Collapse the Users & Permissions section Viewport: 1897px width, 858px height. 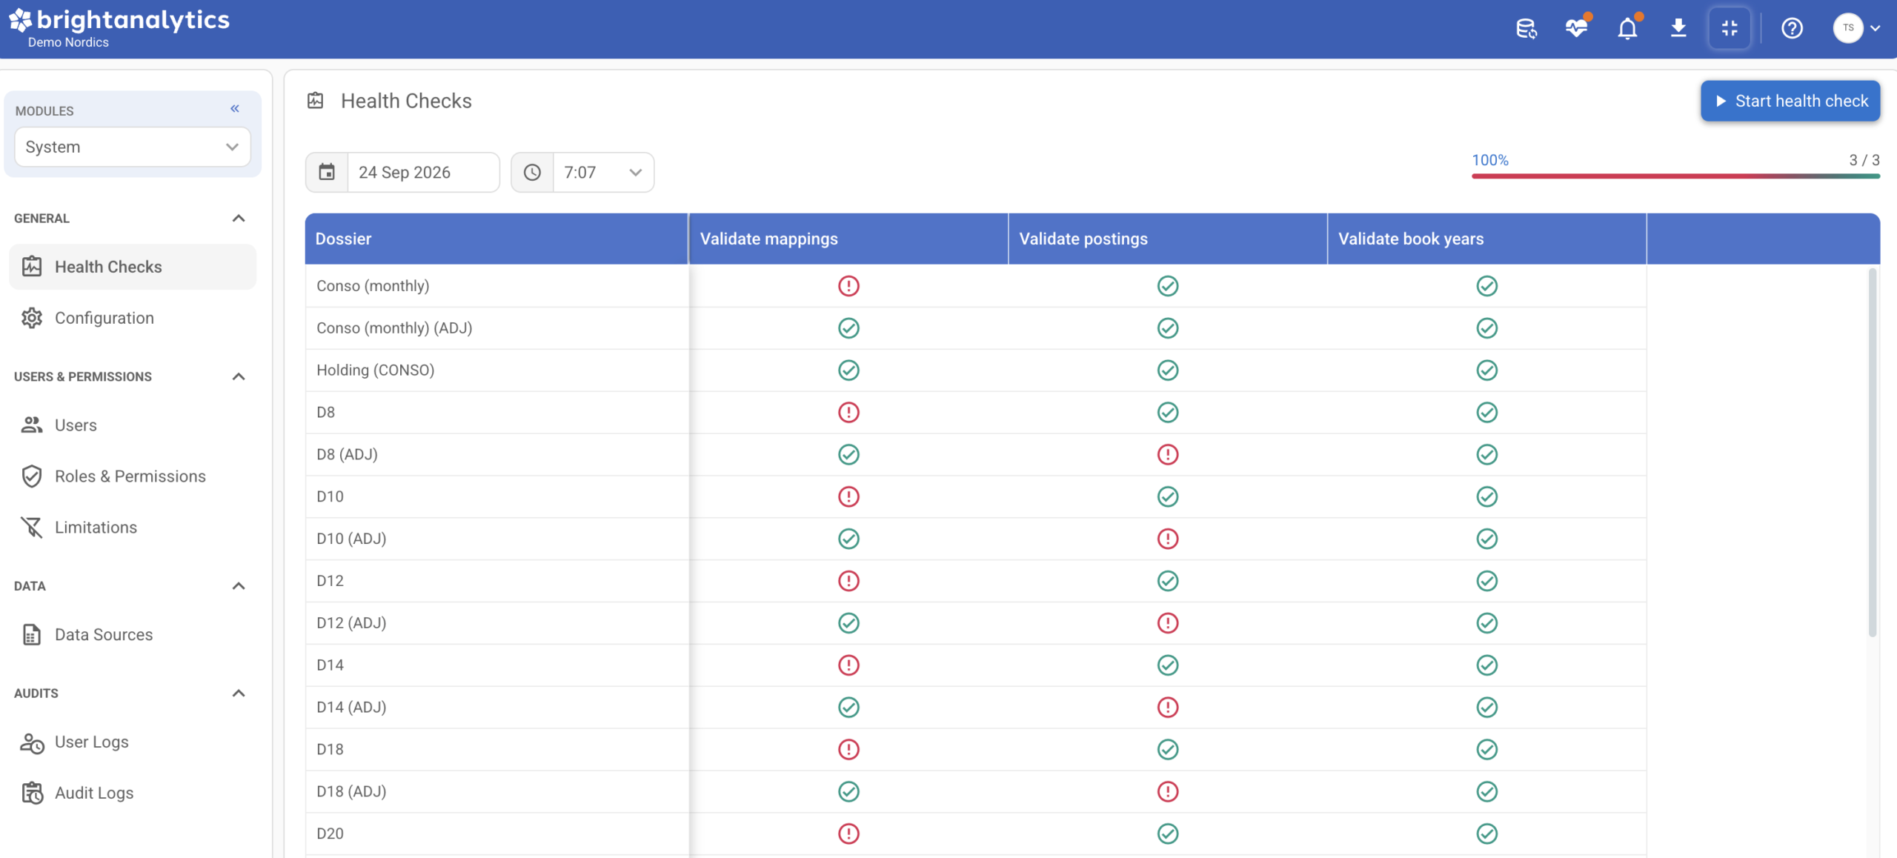239,376
